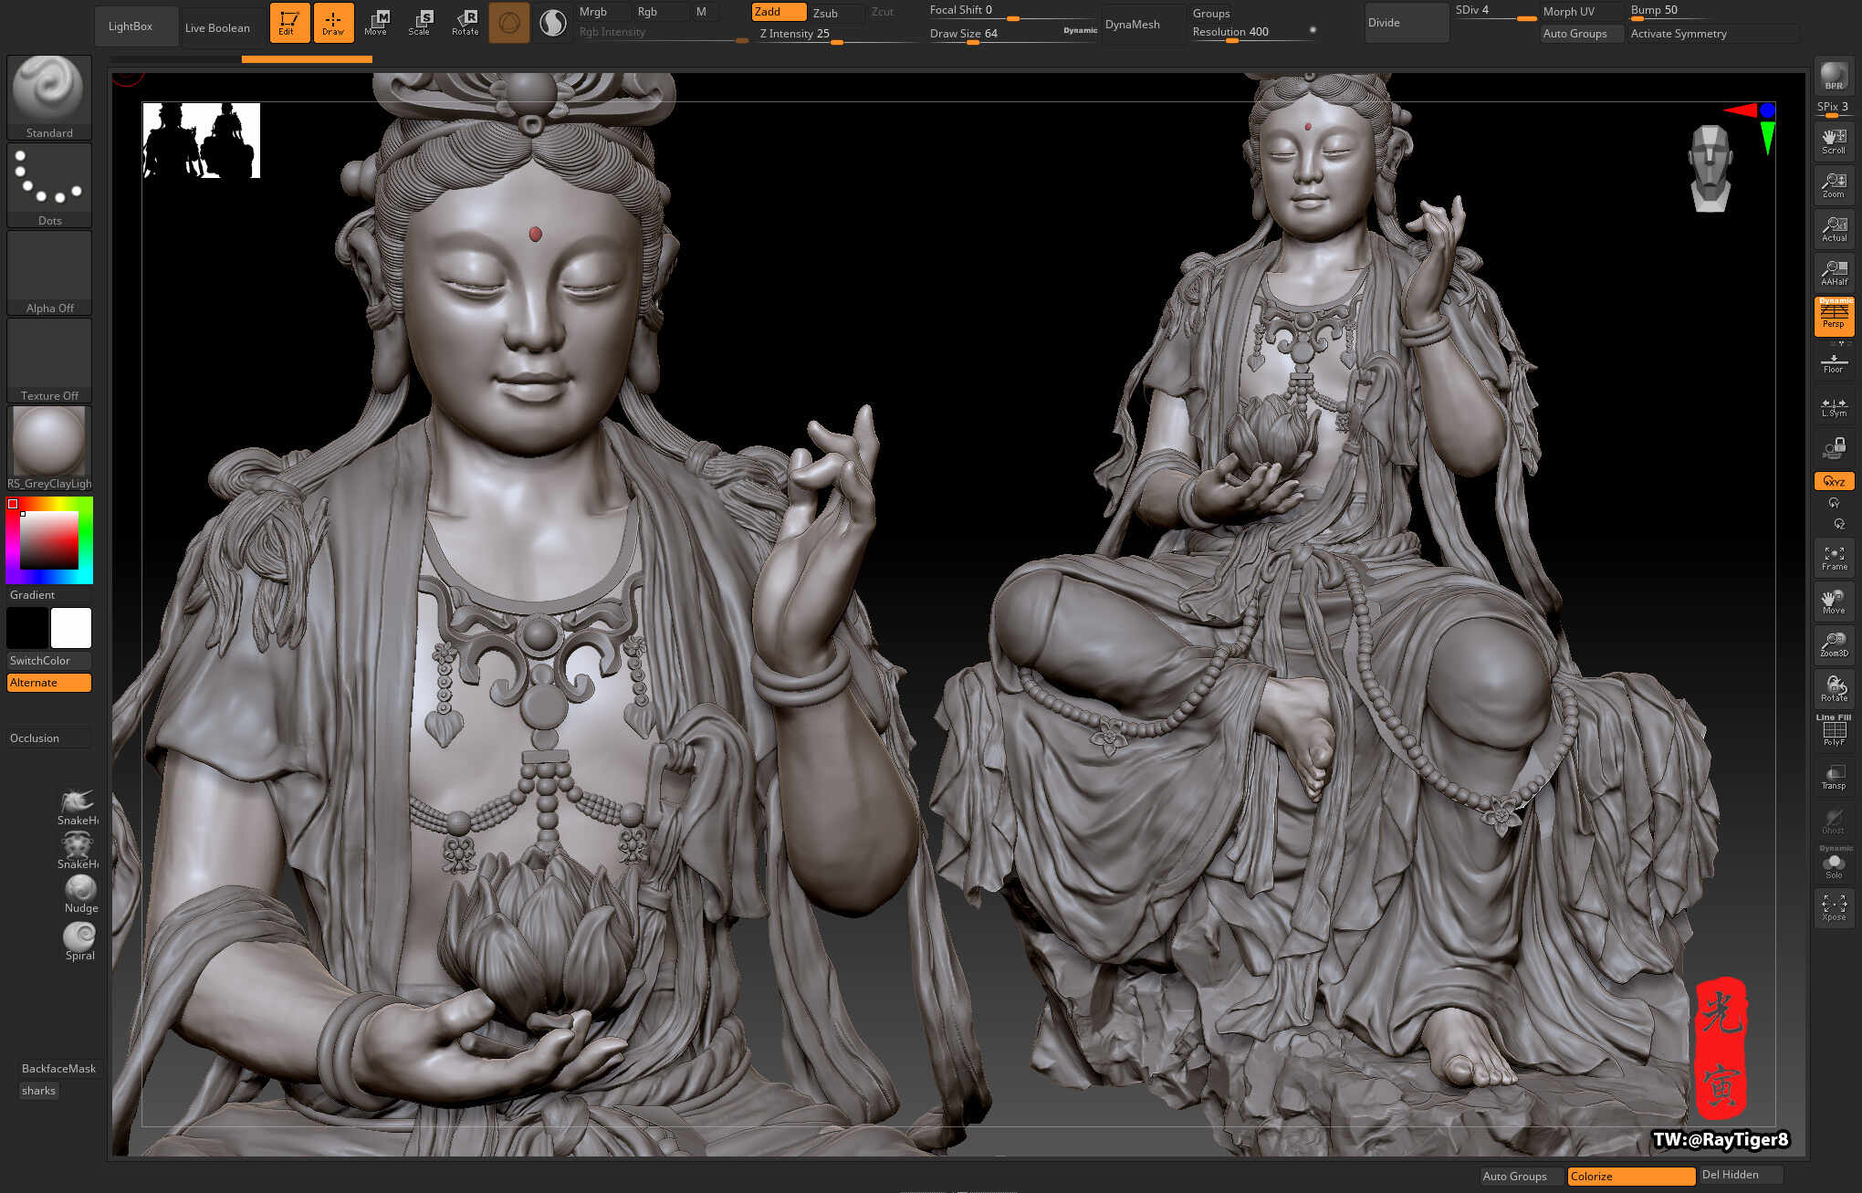
Task: Click the Zoom canvas icon
Action: (x=1834, y=185)
